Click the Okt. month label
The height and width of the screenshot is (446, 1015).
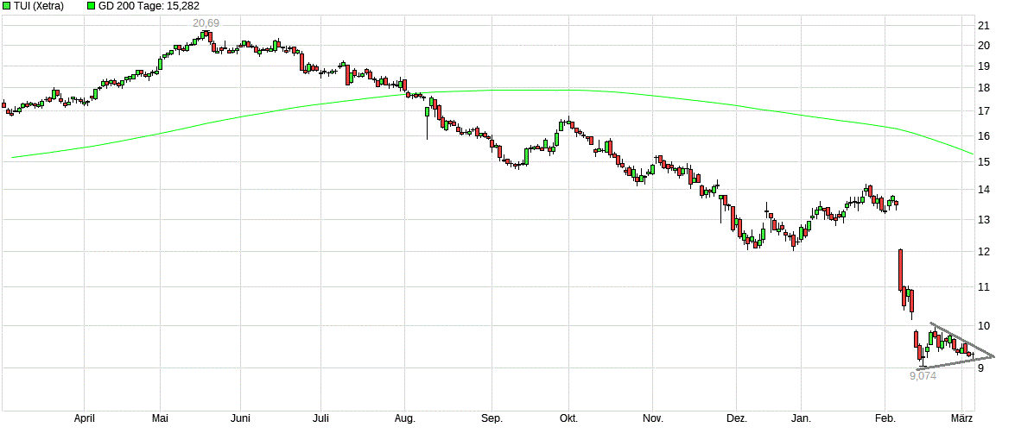pos(569,418)
